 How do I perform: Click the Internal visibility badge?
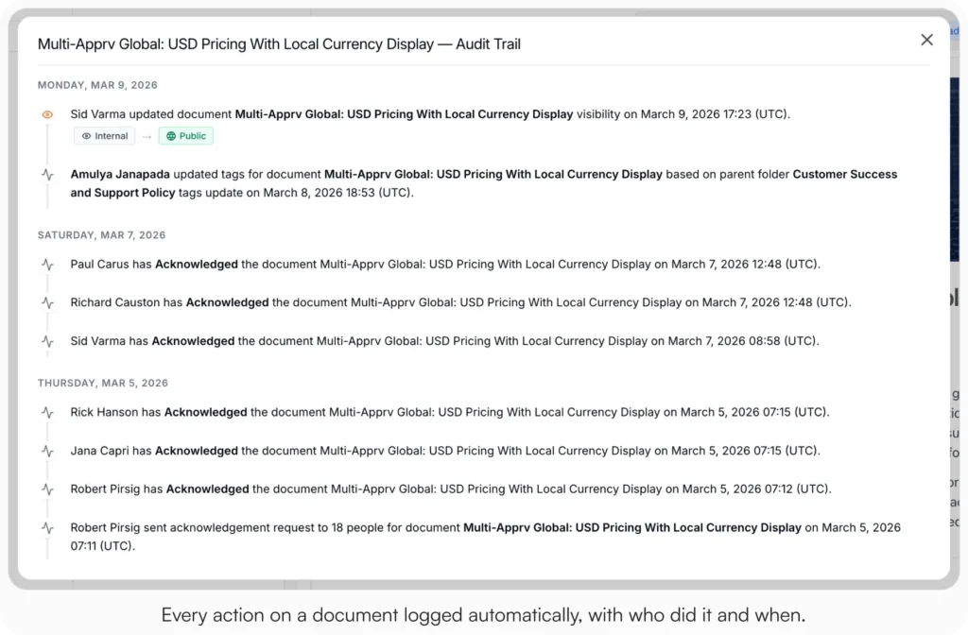[104, 136]
